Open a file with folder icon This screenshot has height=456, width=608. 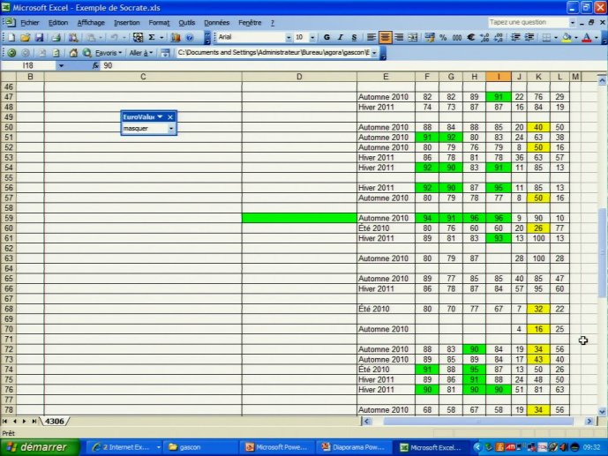(x=26, y=38)
